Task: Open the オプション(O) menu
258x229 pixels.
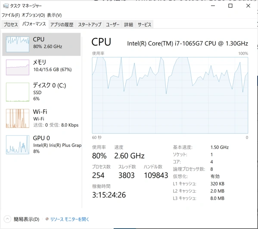Action: click(x=33, y=15)
